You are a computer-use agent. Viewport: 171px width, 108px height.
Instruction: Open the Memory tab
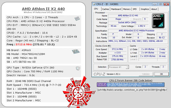point(127,9)
